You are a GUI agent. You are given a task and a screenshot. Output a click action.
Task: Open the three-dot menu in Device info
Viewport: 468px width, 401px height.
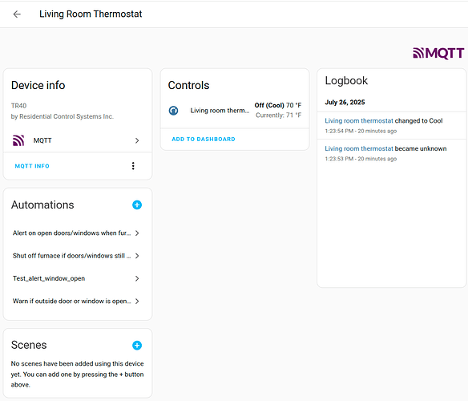pos(133,166)
